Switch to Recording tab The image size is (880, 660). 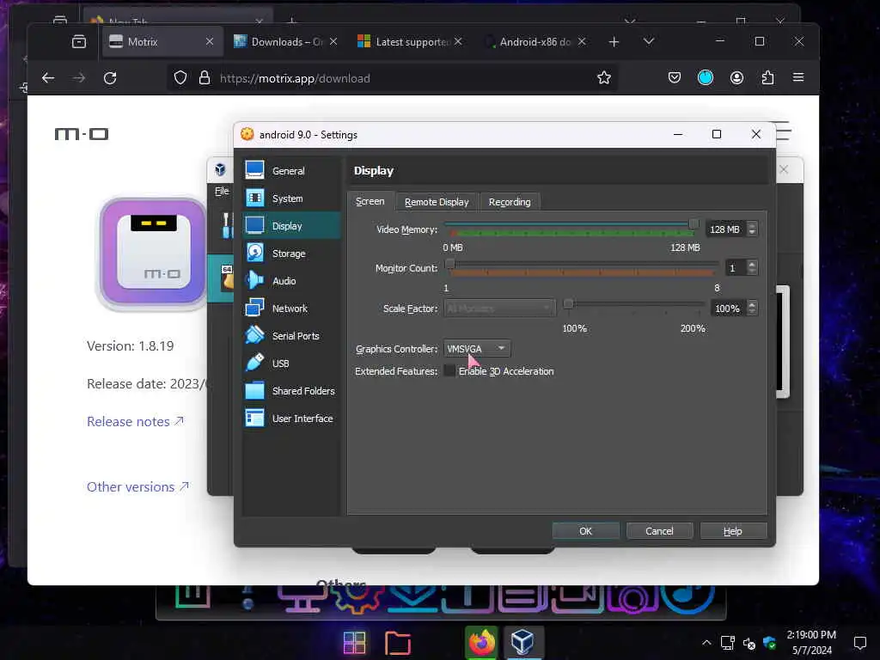510,202
